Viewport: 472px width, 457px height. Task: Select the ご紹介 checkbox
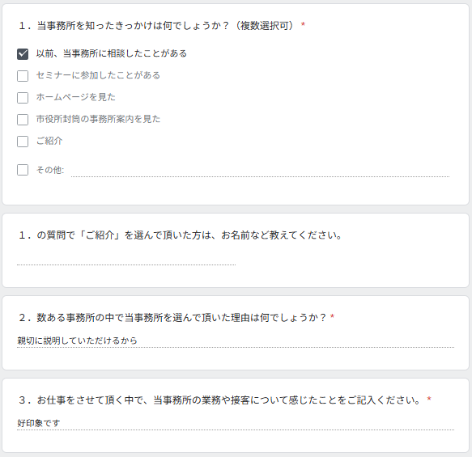(23, 142)
